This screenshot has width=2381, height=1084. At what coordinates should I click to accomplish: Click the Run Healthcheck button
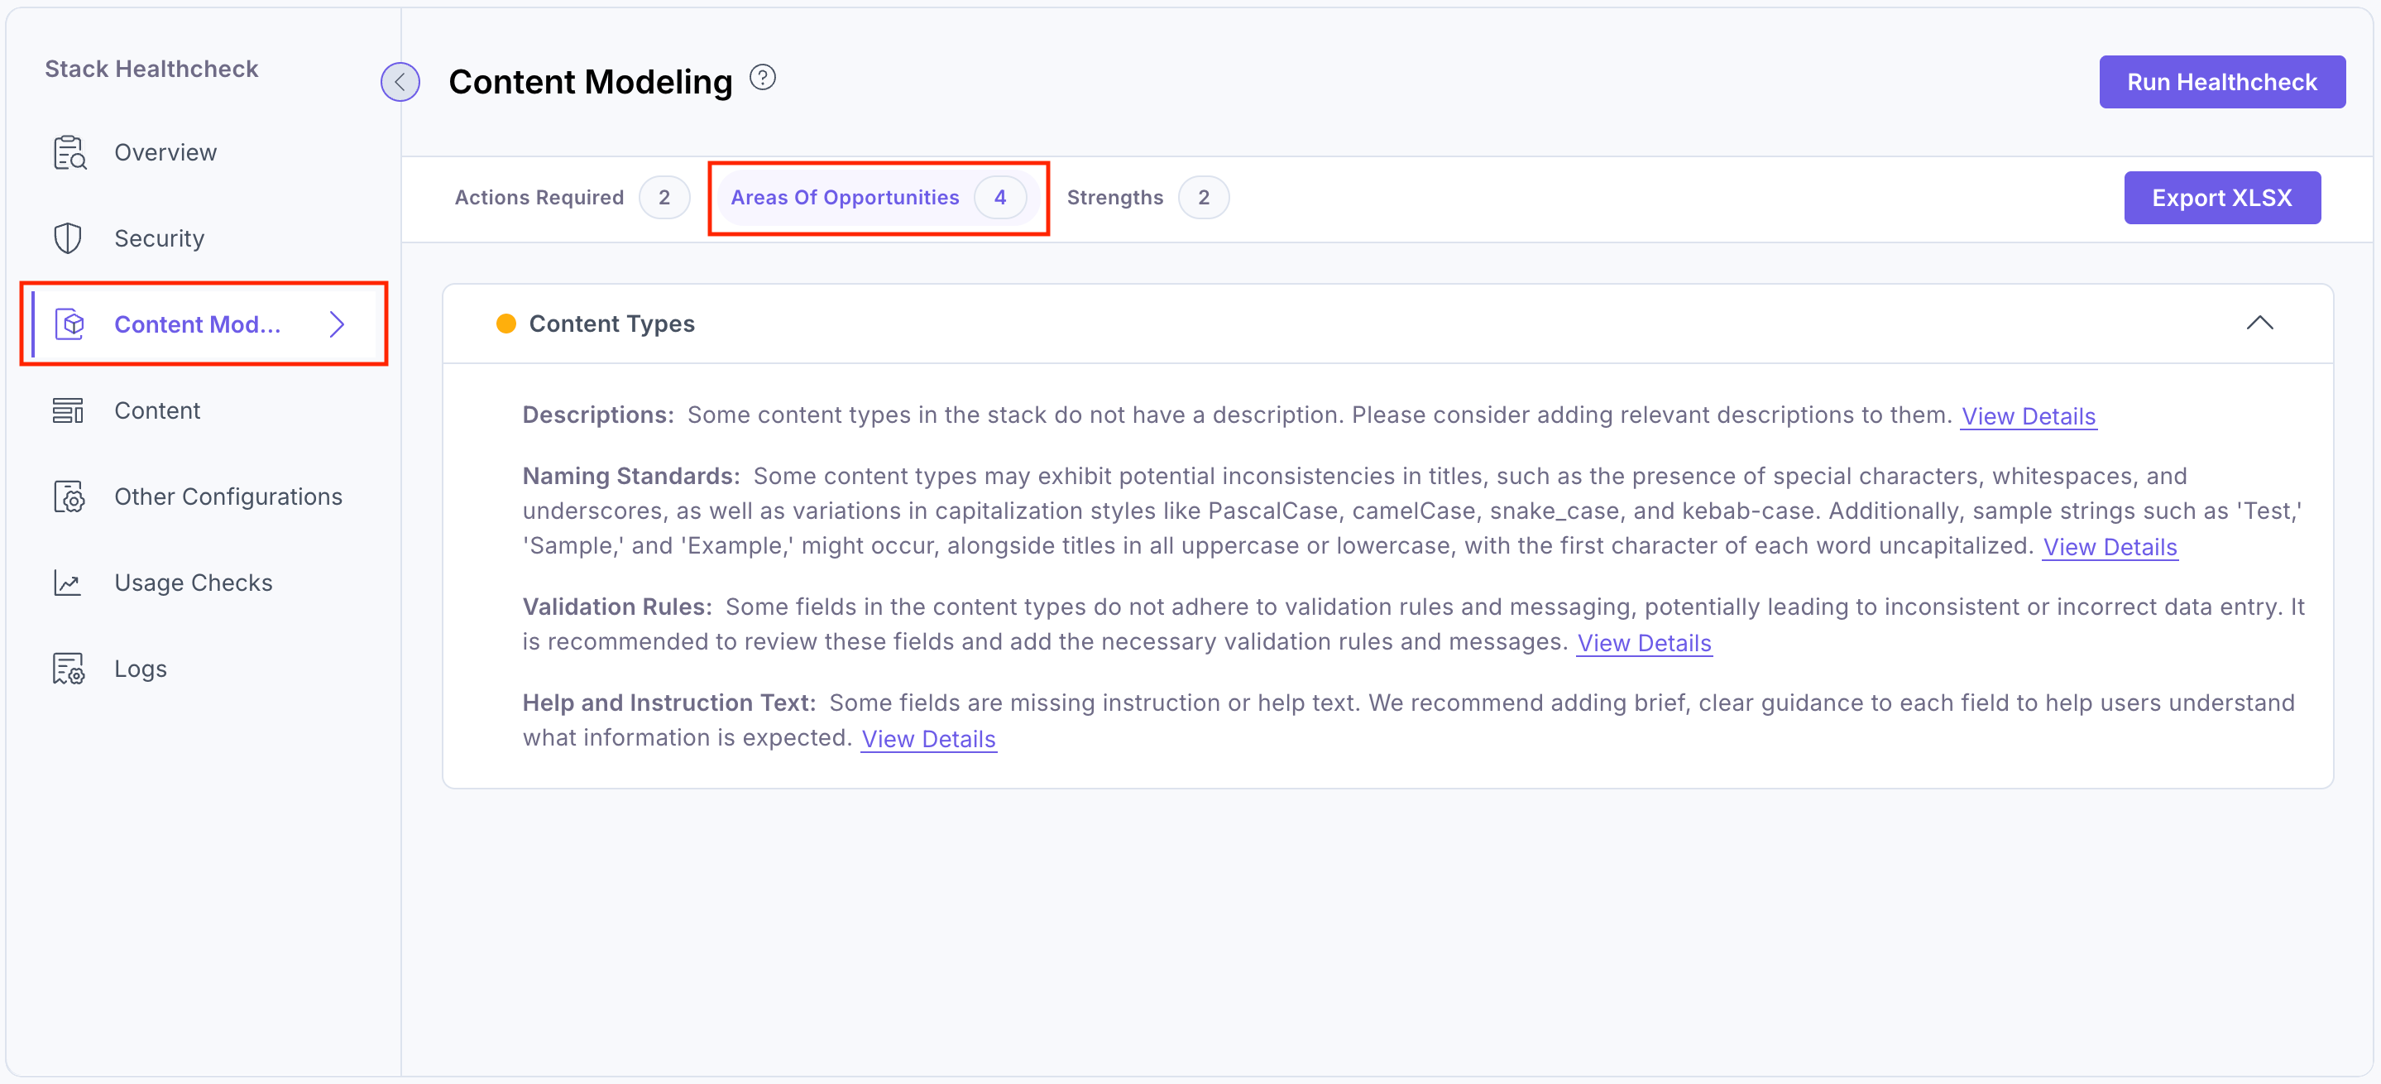pos(2222,81)
